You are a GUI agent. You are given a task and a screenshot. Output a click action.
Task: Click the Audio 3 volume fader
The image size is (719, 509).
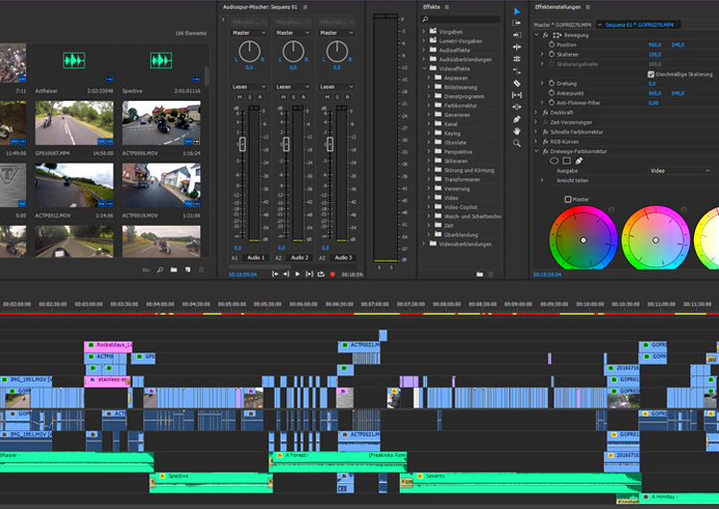click(x=329, y=142)
